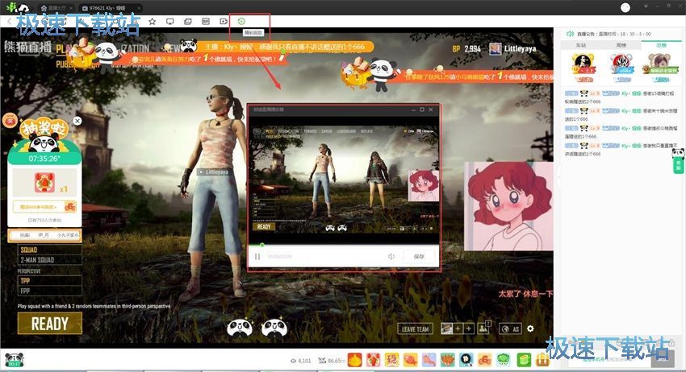Click the chat message input field

(609, 360)
